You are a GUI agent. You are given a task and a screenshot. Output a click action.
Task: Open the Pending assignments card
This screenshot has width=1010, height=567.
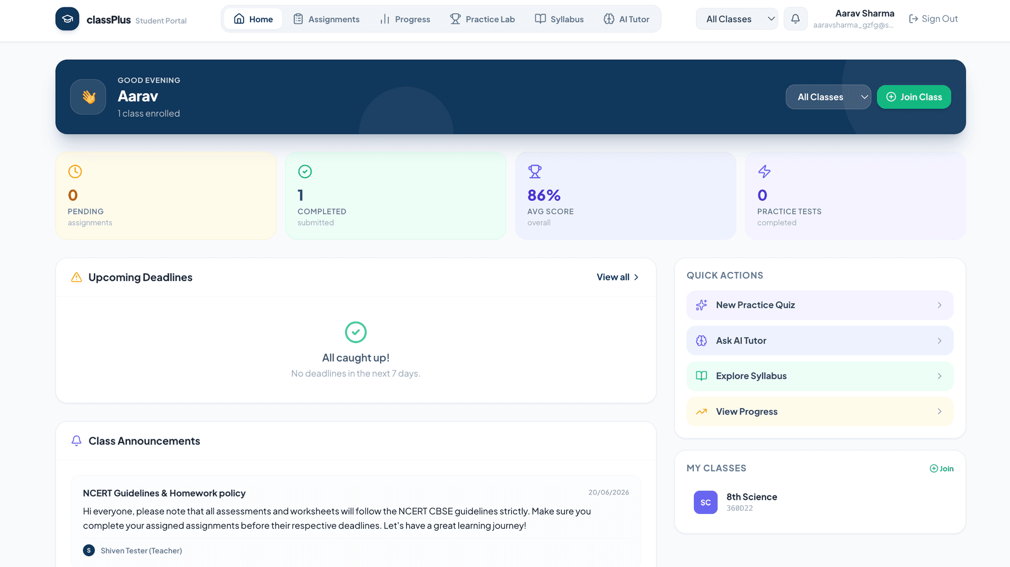pos(166,196)
